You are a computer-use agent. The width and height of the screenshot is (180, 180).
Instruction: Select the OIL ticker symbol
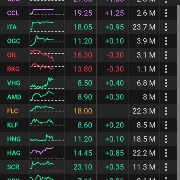12,55
